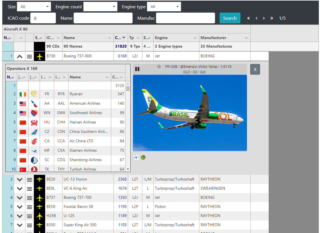
Task: Collapse the Boeing 737-800 row
Action: tap(20, 56)
